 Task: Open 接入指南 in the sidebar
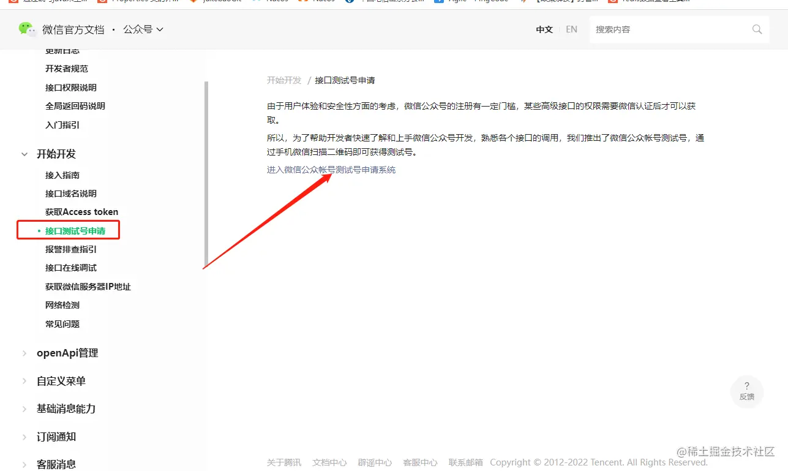[62, 175]
